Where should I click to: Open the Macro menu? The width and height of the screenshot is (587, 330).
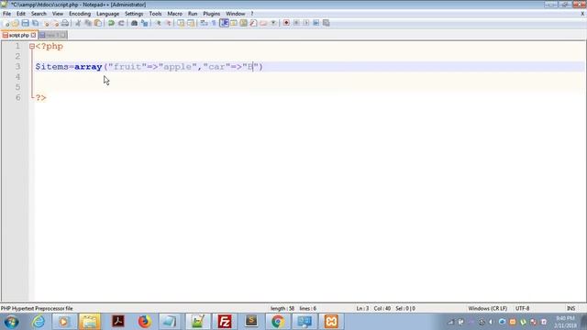174,14
